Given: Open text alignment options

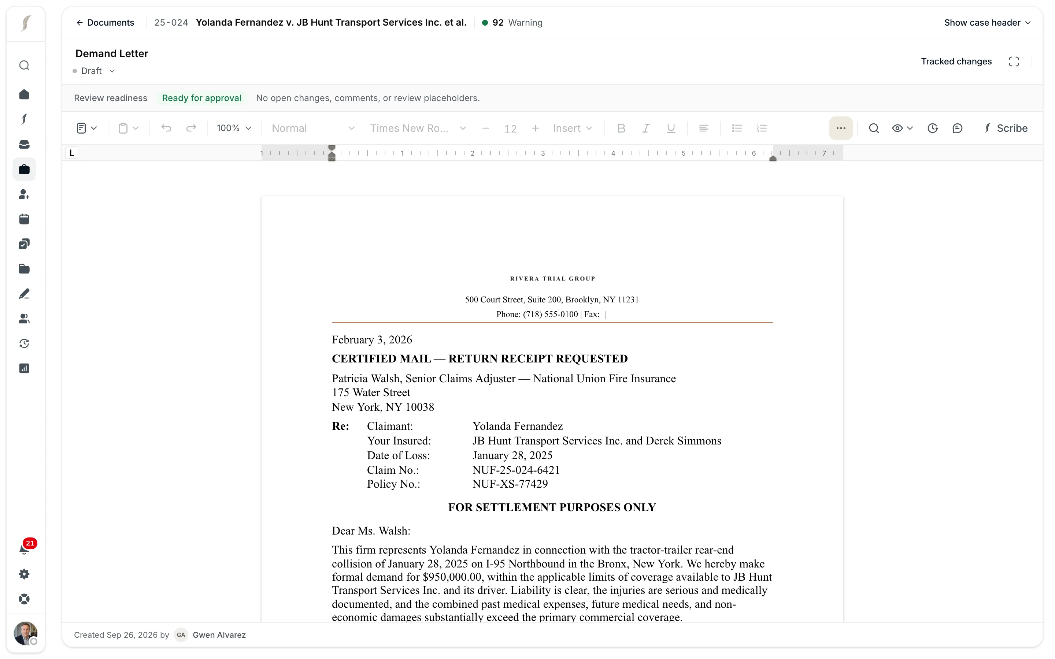Looking at the screenshot, I should coord(703,128).
